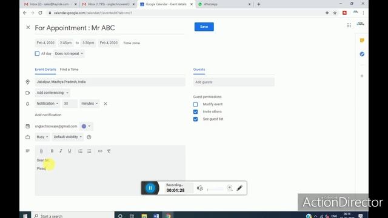
Task: Toggle bold formatting in the description
Action: 52,151
